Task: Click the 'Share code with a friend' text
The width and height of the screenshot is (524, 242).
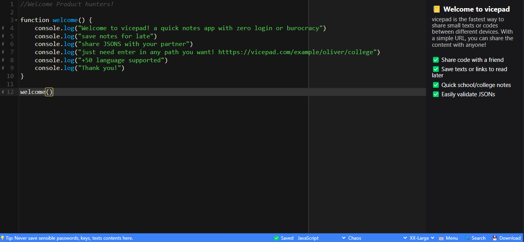Action: coord(473,60)
